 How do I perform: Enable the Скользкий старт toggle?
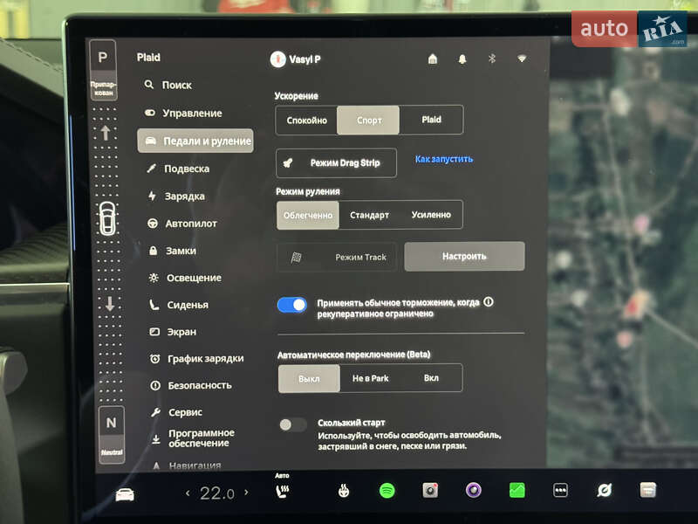click(x=292, y=424)
